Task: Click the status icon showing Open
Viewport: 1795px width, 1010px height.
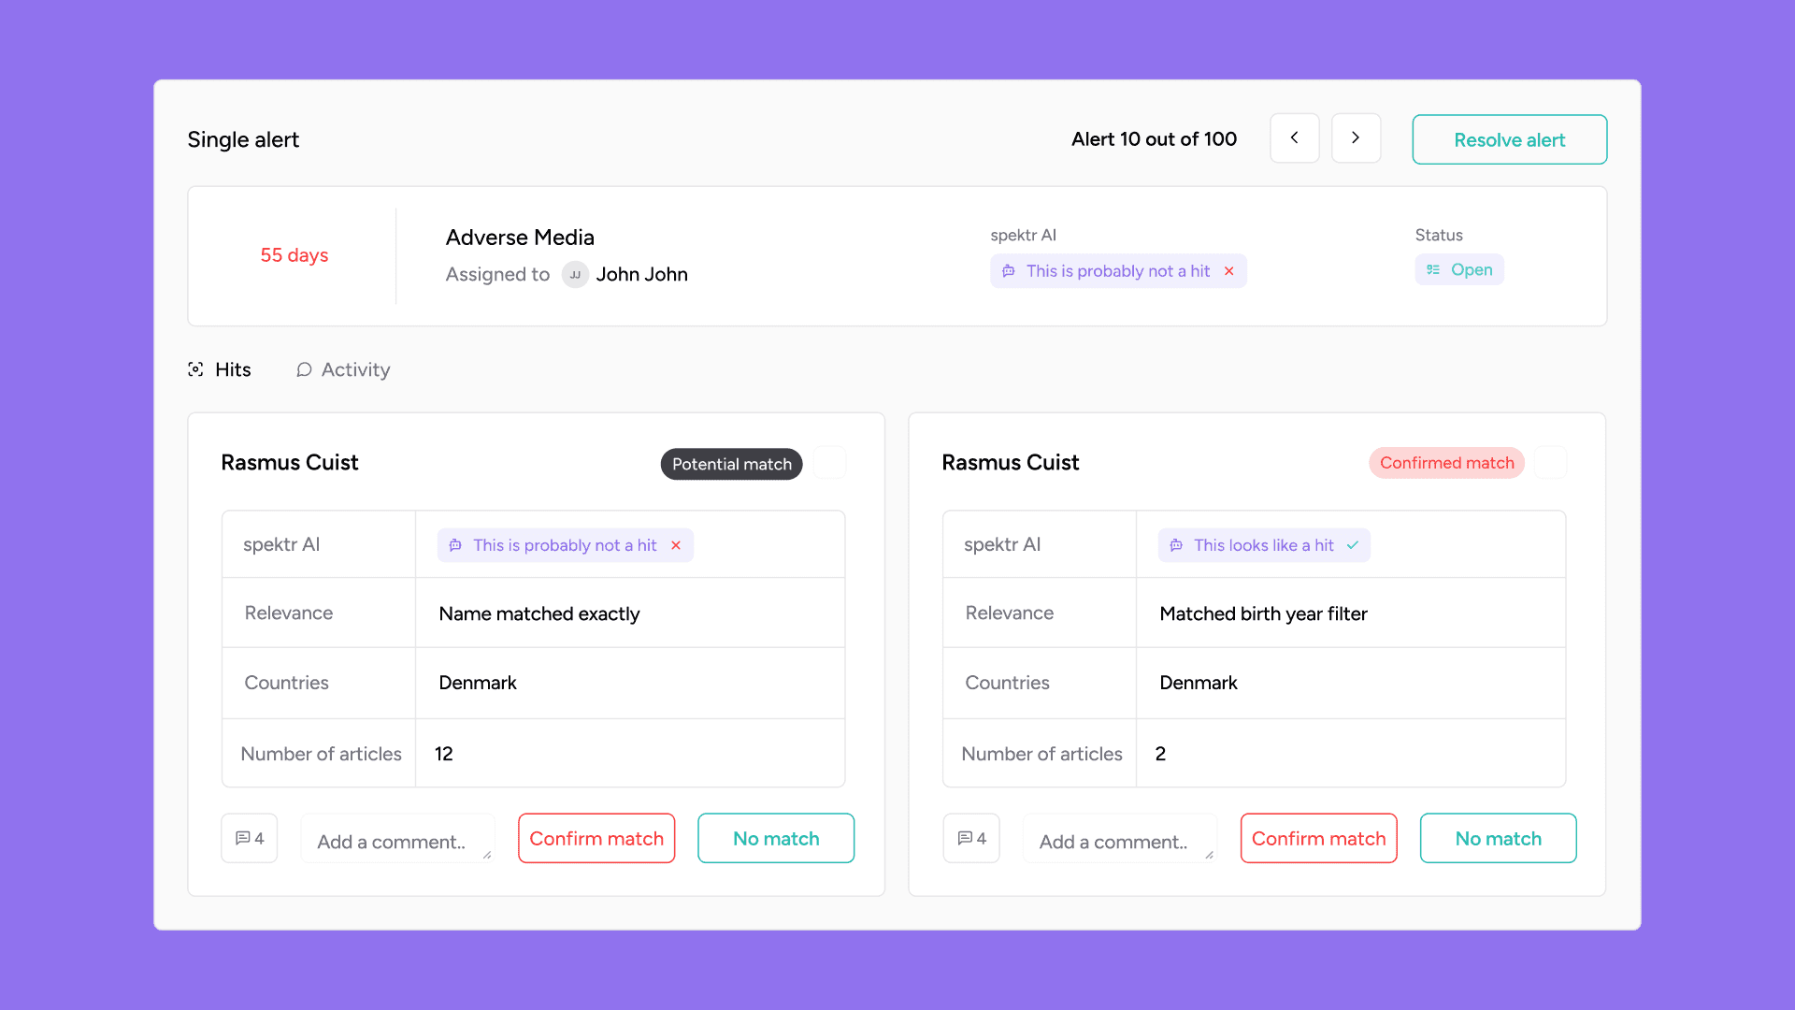Action: 1434,268
